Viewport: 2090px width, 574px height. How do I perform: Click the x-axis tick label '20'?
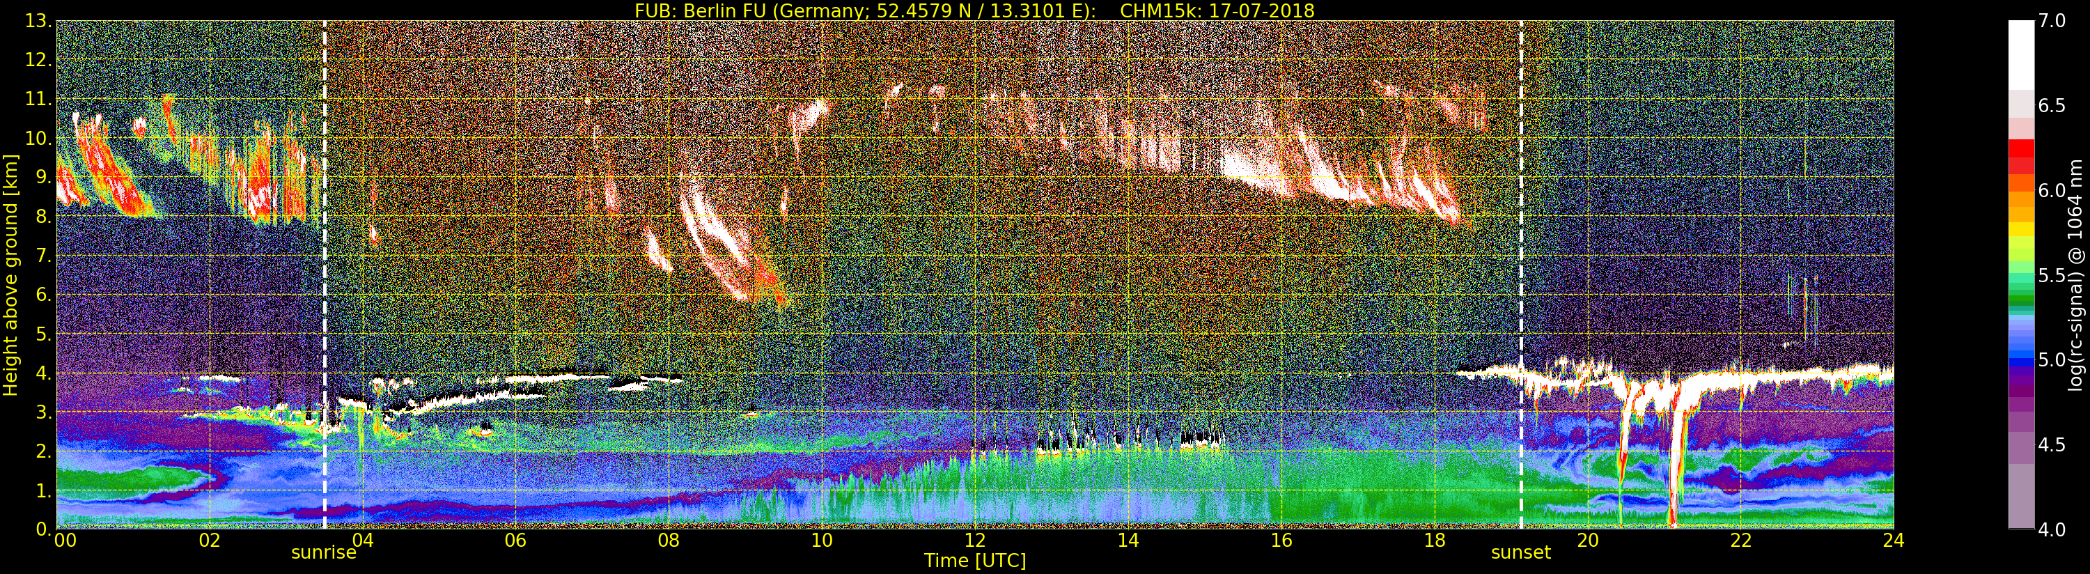click(1588, 541)
